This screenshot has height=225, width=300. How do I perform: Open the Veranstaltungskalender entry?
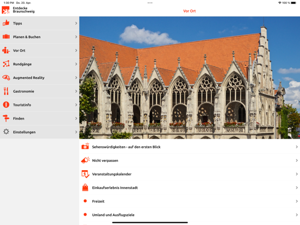tap(190, 174)
